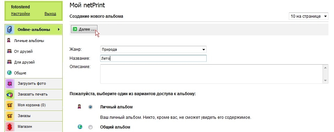
Task: Click the Загрузить фото arrow icon
Action: coord(10,83)
